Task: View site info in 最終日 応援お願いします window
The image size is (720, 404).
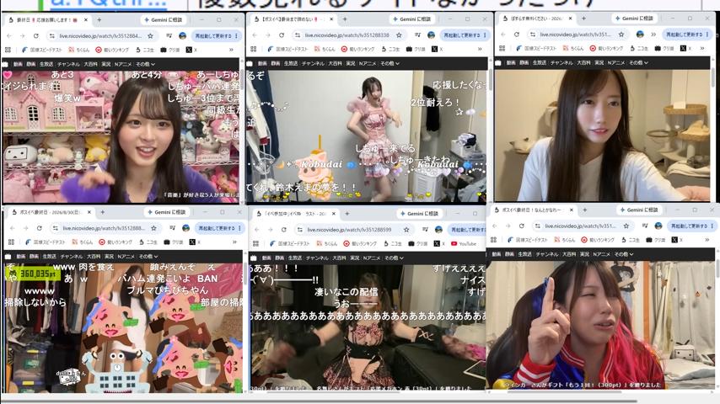Action: pyautogui.click(x=51, y=35)
